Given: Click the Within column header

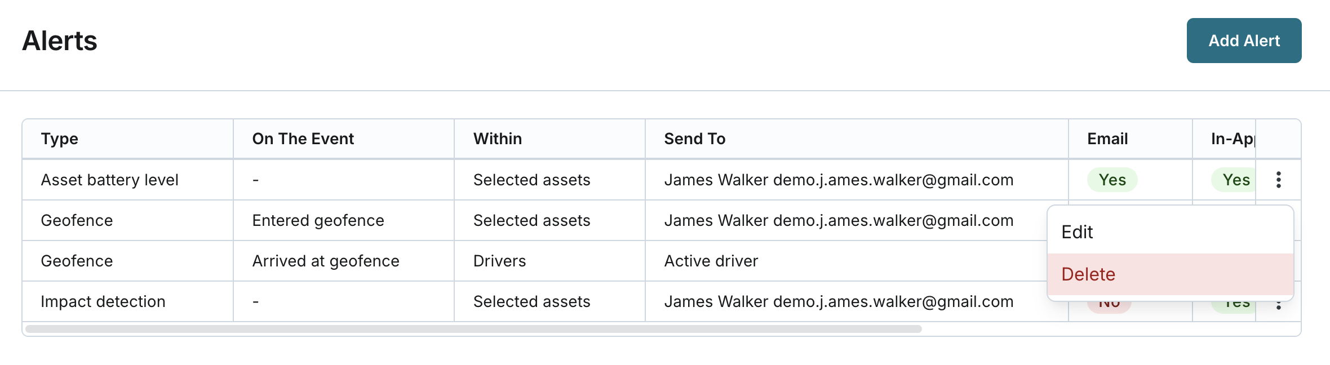Looking at the screenshot, I should click(x=497, y=139).
